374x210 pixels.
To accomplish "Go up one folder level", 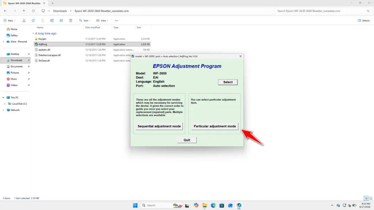I will point(24,11).
